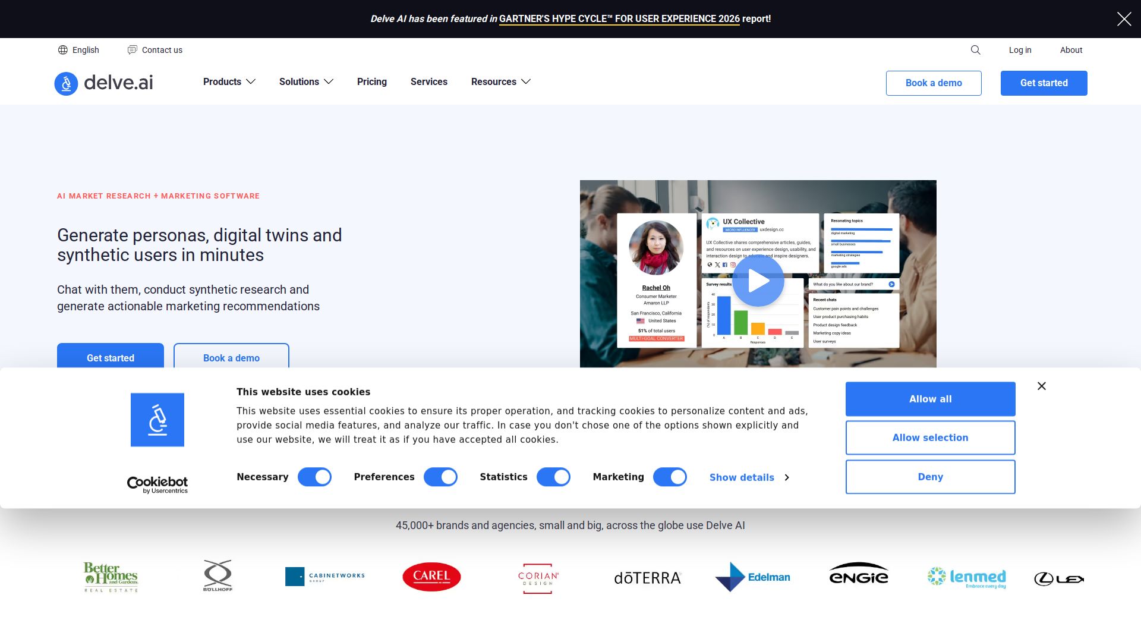
Task: Allow all cookies
Action: pos(931,399)
